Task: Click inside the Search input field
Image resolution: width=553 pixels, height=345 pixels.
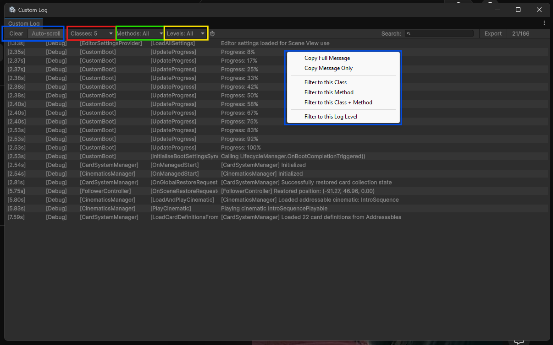Action: (440, 33)
